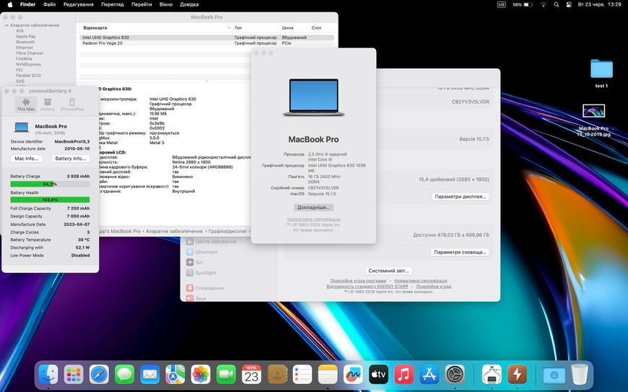
Task: Open Spotlight search in the menu bar
Action: tap(557, 5)
